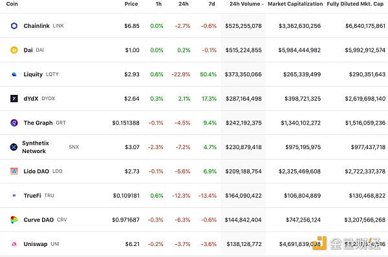Viewport: 388px width, 257px height.
Task: Open the Uniswap coin name link
Action: click(x=36, y=244)
